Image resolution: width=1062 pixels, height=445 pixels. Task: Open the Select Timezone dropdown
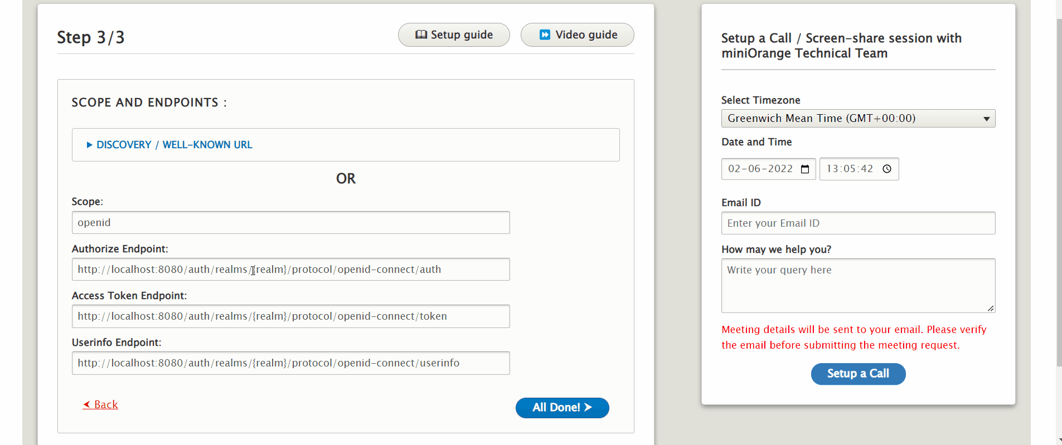pos(858,119)
